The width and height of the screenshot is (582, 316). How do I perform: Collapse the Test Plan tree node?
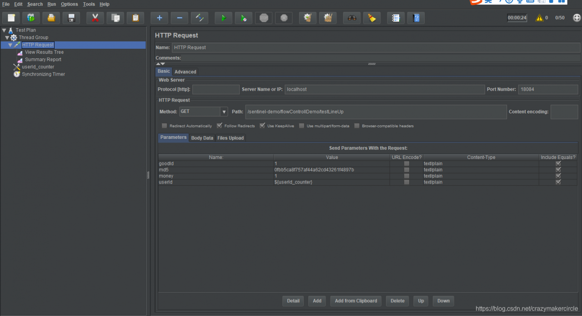pyautogui.click(x=4, y=30)
